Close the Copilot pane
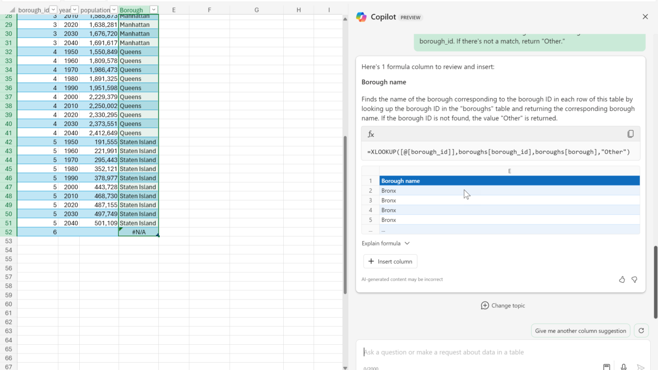Image resolution: width=658 pixels, height=370 pixels. point(645,17)
